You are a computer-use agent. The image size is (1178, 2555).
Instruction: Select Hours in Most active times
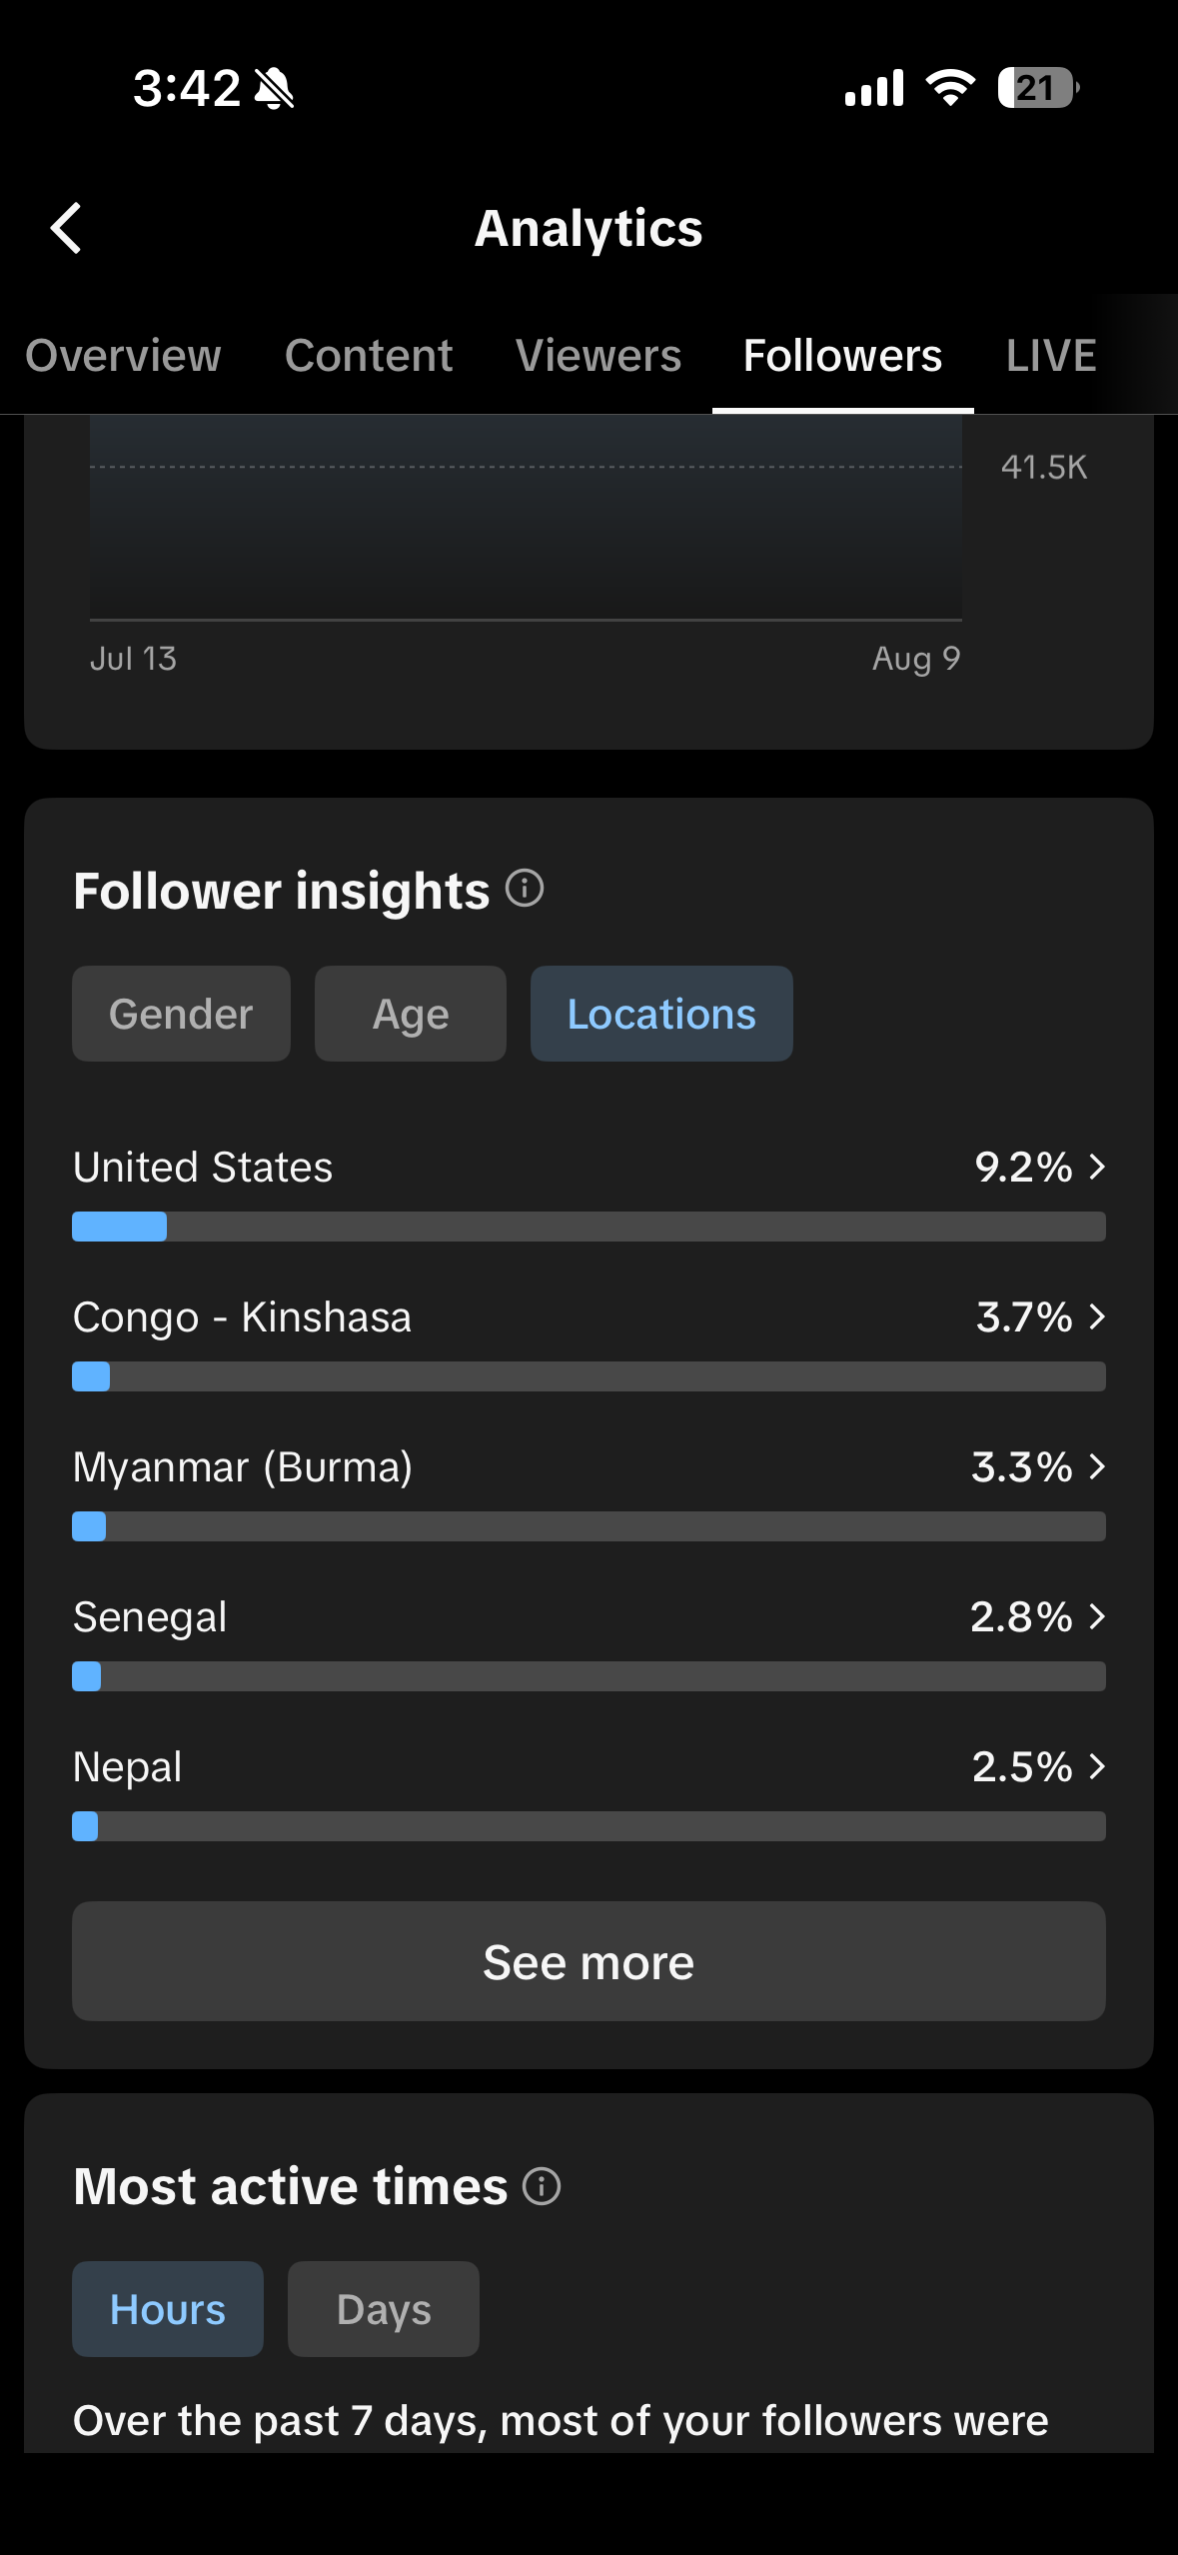click(x=168, y=2309)
